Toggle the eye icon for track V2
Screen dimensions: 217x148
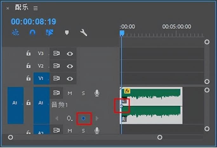pyautogui.click(x=70, y=66)
